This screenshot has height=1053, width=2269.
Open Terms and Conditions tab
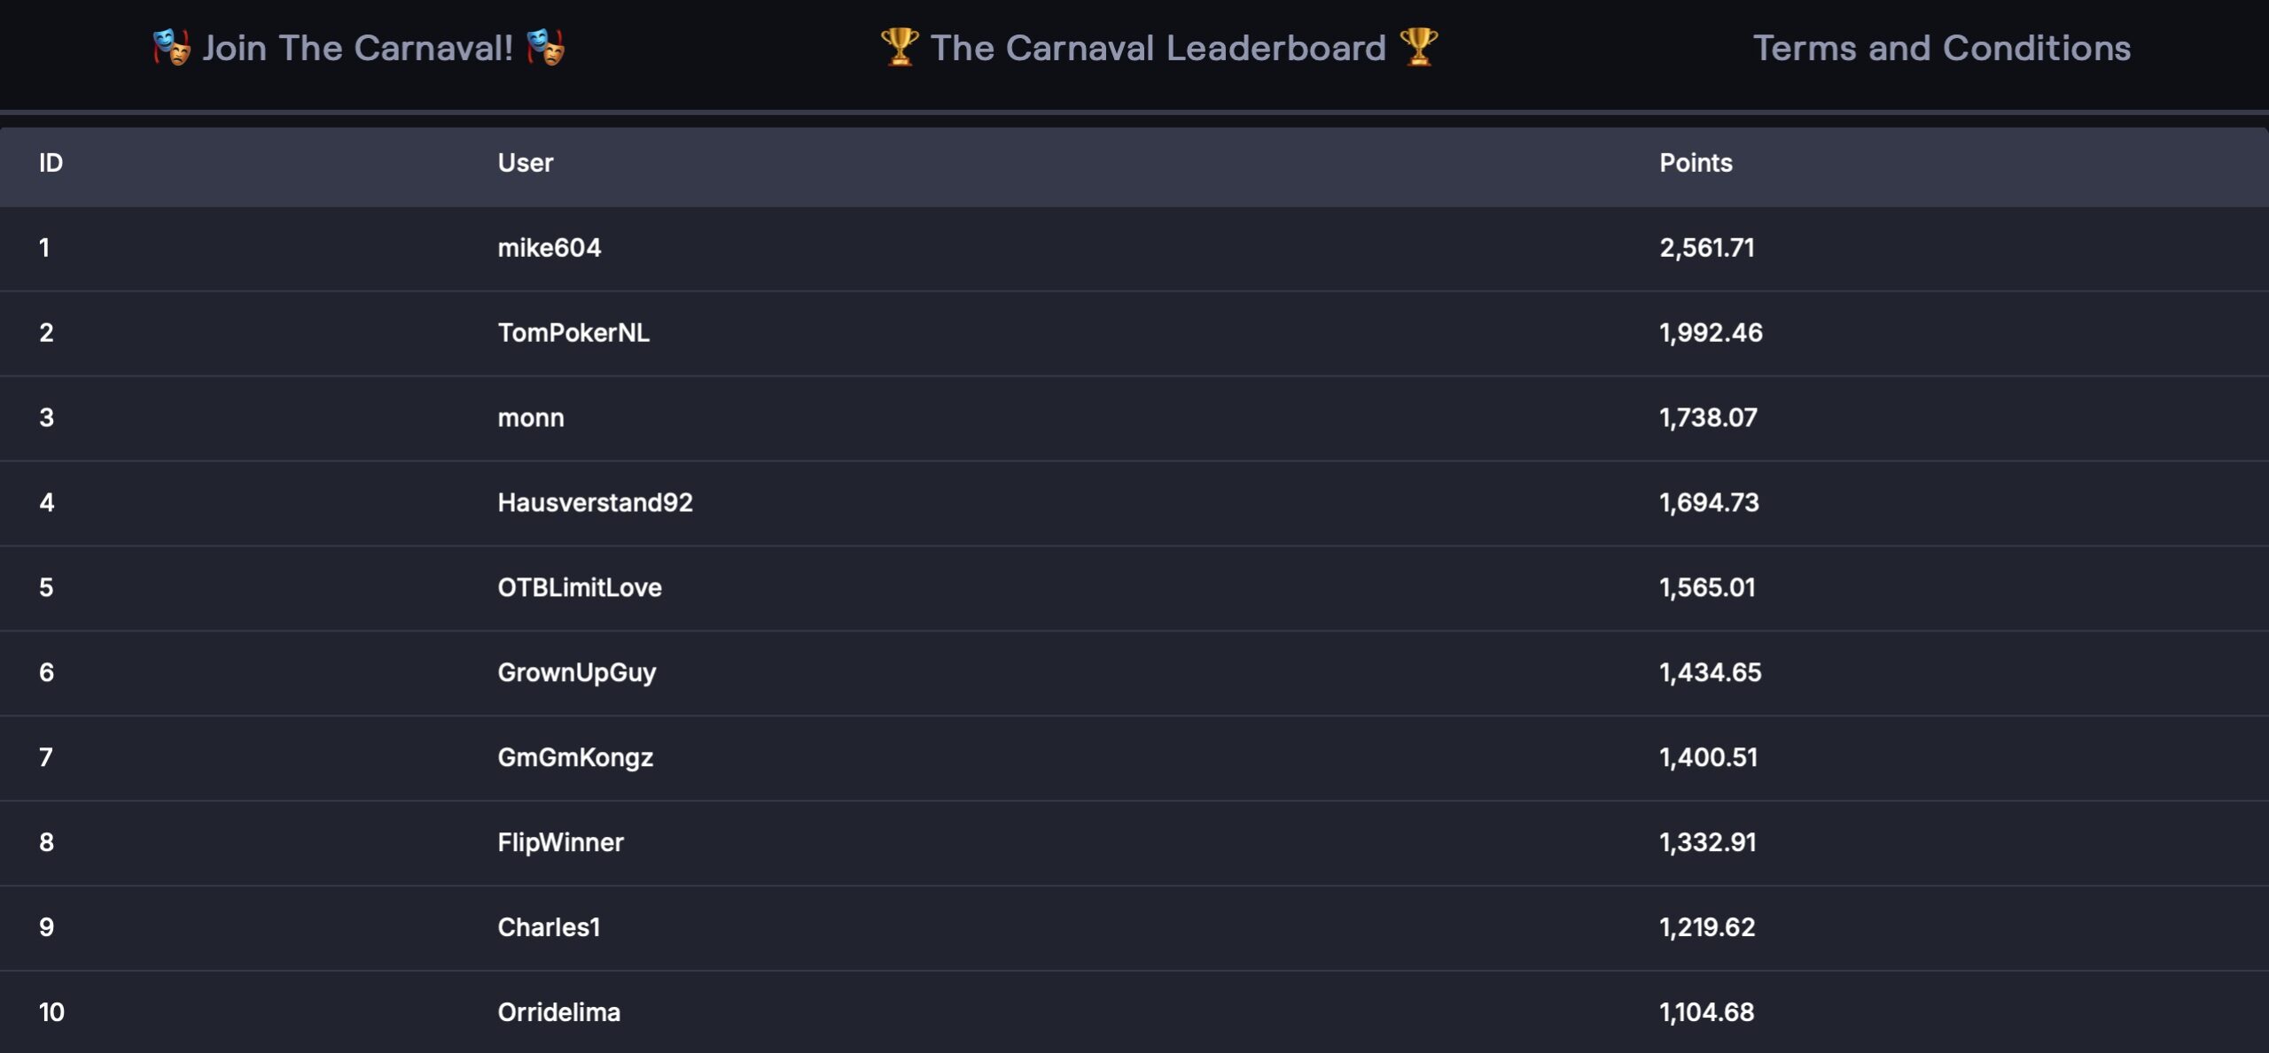click(1942, 48)
